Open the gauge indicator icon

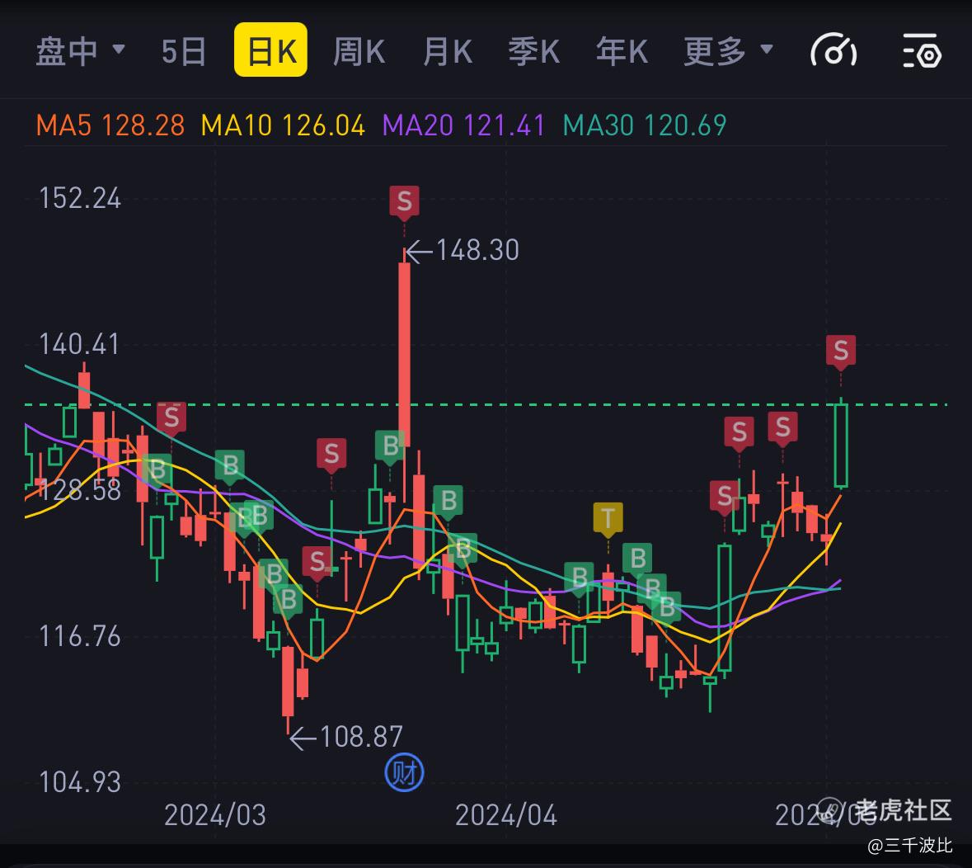click(x=833, y=50)
